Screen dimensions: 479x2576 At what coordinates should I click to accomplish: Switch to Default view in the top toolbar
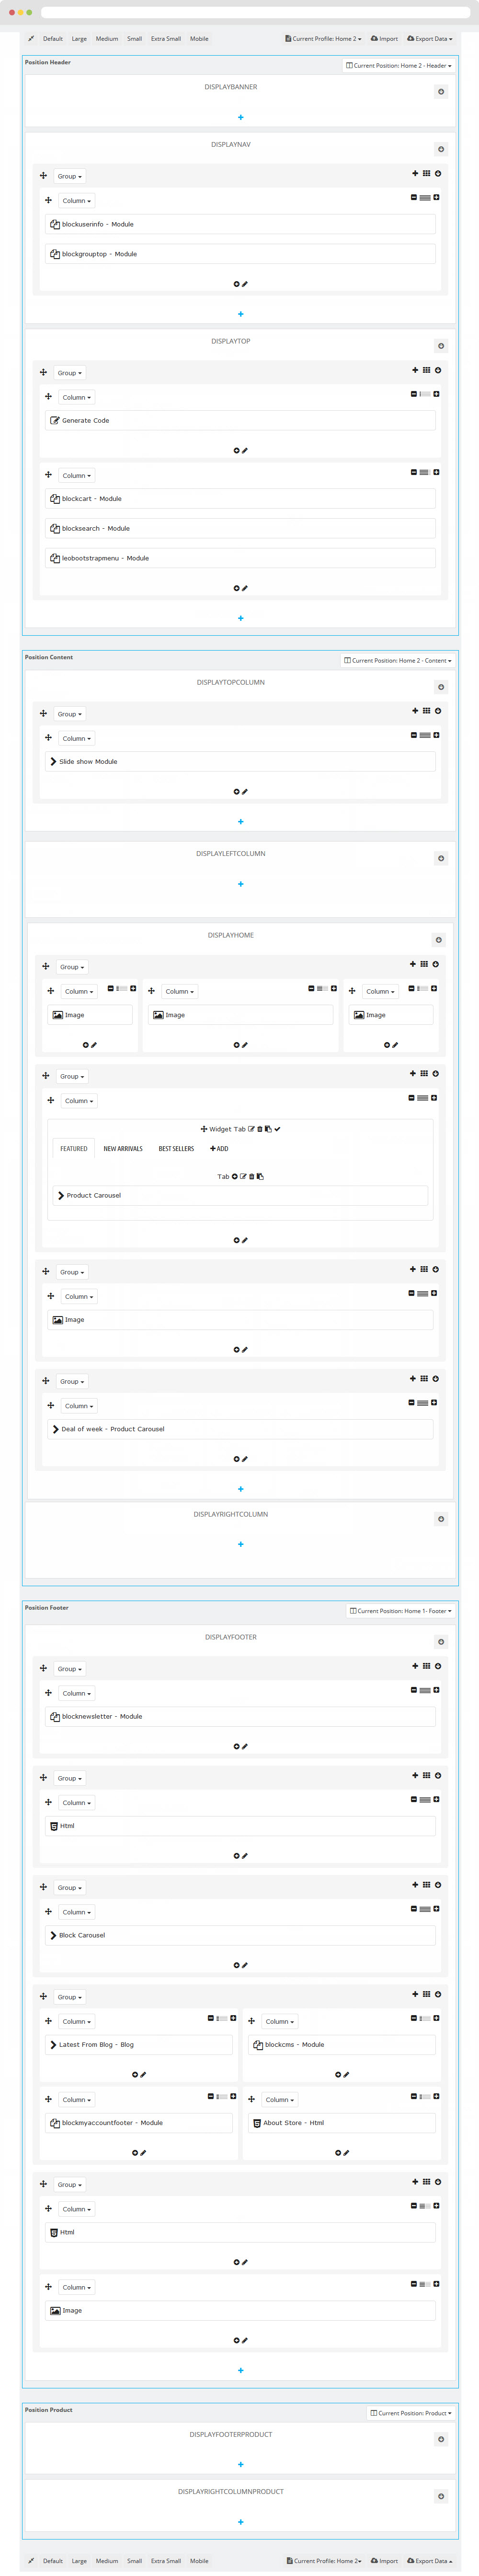[53, 39]
